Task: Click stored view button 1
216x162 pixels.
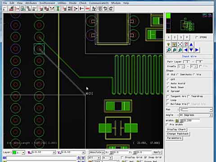Action: coord(168,37)
